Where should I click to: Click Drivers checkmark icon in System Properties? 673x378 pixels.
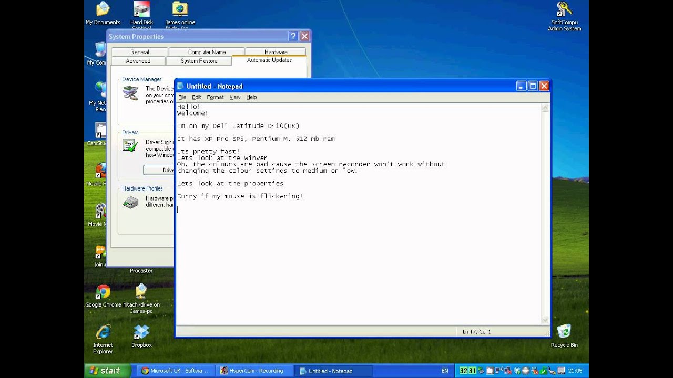130,145
